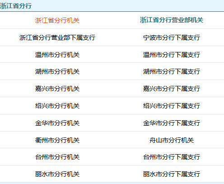Open the 浙江省分行营业部机关 link

pyautogui.click(x=172, y=20)
